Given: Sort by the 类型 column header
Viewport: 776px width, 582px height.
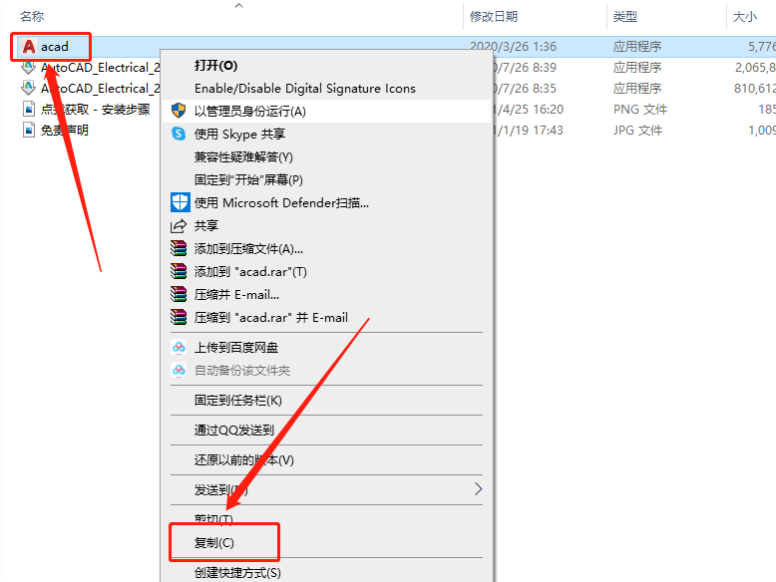Looking at the screenshot, I should tap(625, 17).
